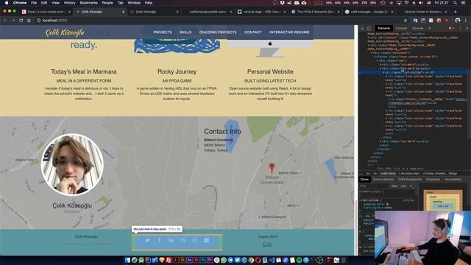Image resolution: width=471 pixels, height=265 pixels.
Task: Expand the last col-md-4 div element
Action: click(380, 141)
